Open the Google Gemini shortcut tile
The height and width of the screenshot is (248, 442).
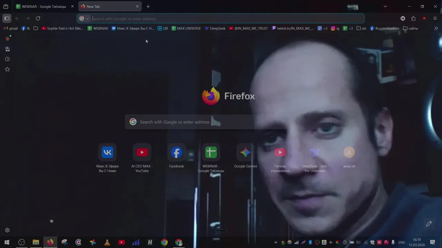(x=246, y=152)
